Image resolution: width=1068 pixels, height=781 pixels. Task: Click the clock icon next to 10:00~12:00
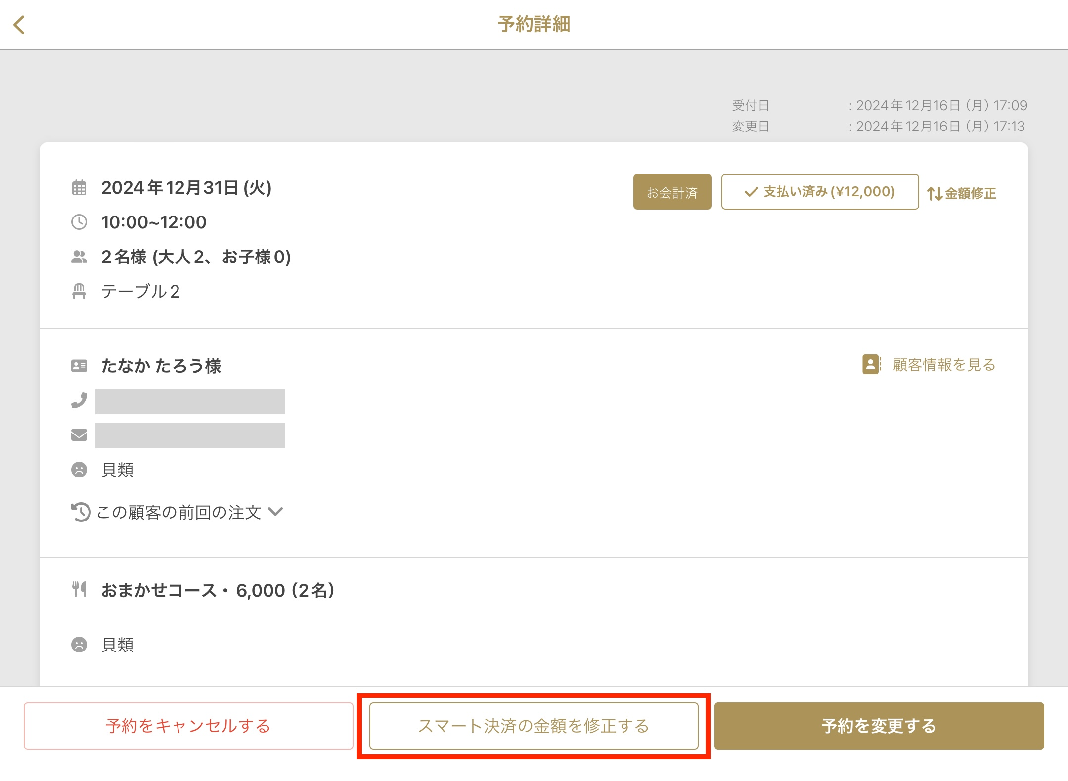click(79, 222)
